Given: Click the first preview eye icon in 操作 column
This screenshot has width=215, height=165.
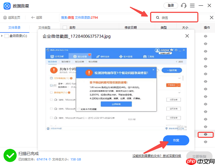Looking at the screenshot, I should click(x=205, y=36).
